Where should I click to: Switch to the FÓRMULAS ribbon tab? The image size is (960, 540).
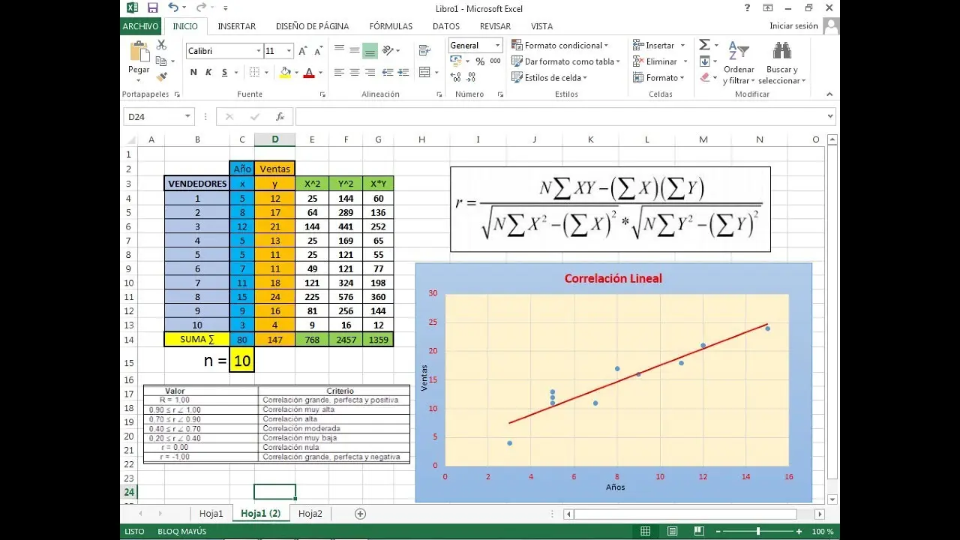coord(391,25)
